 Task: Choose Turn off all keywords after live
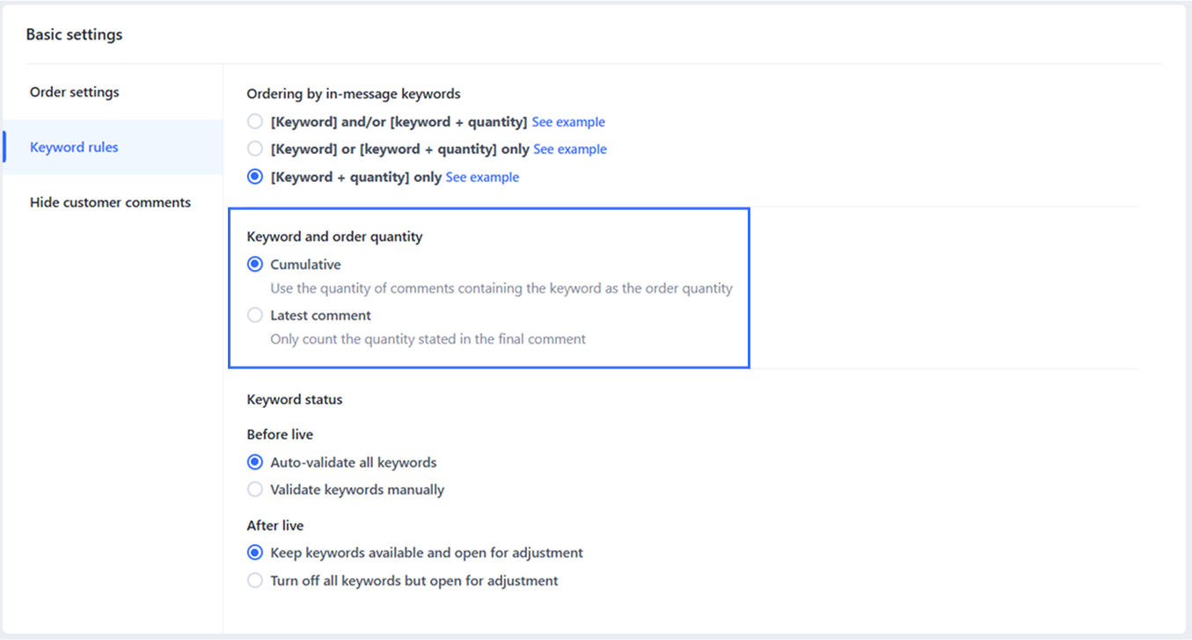coord(255,581)
